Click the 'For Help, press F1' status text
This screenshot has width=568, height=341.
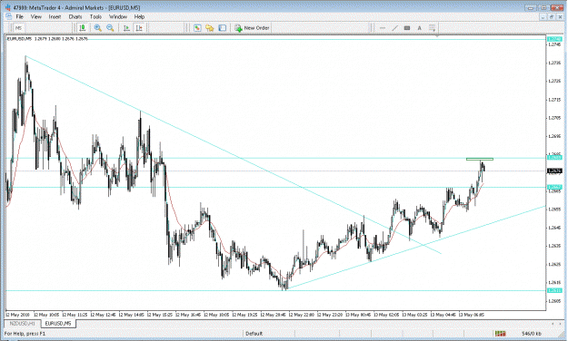[25, 334]
